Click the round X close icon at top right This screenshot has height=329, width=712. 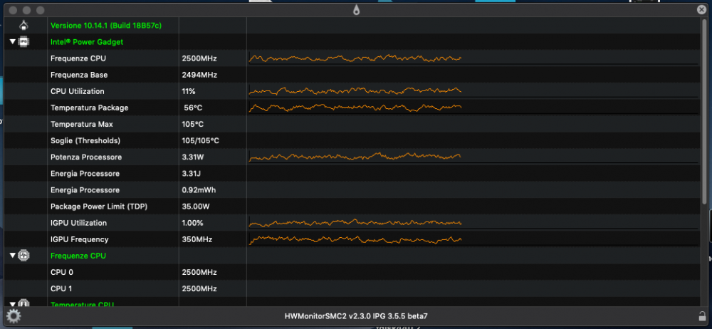coord(701,9)
